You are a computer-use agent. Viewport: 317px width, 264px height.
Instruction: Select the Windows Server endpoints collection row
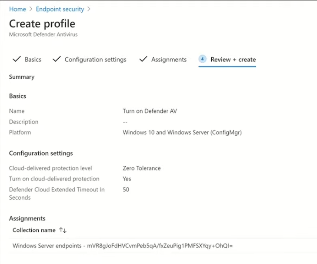point(163,246)
